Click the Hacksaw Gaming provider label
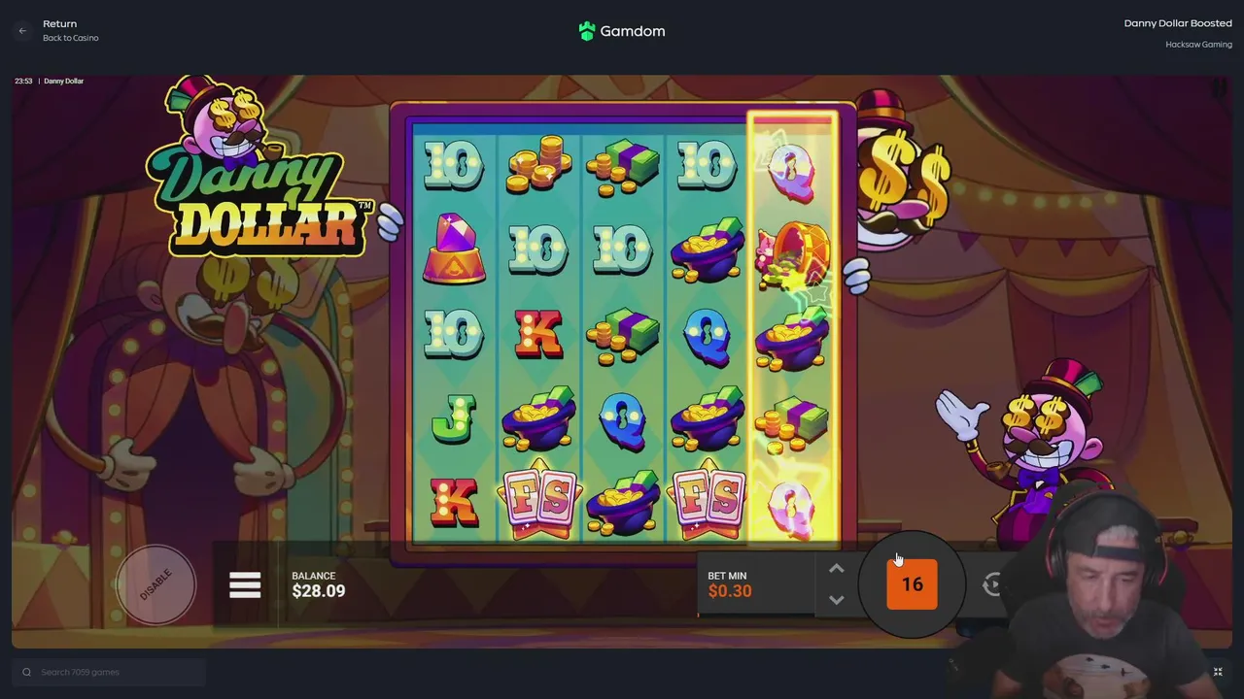 coord(1198,45)
